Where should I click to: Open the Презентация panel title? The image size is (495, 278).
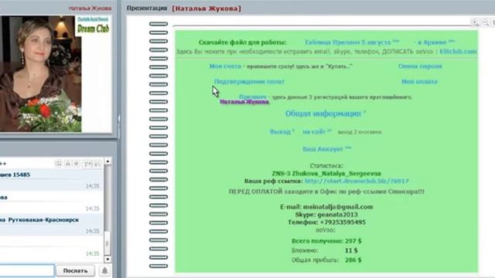click(x=147, y=8)
